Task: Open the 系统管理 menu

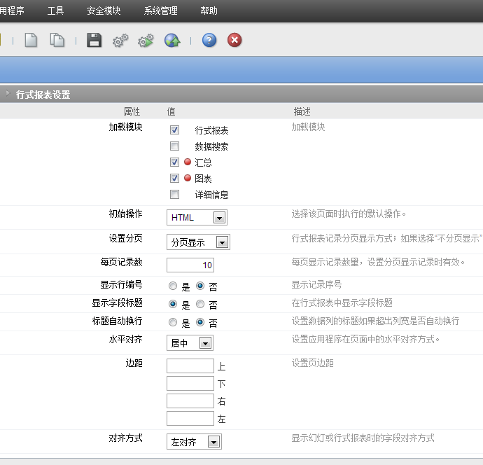Action: point(161,11)
